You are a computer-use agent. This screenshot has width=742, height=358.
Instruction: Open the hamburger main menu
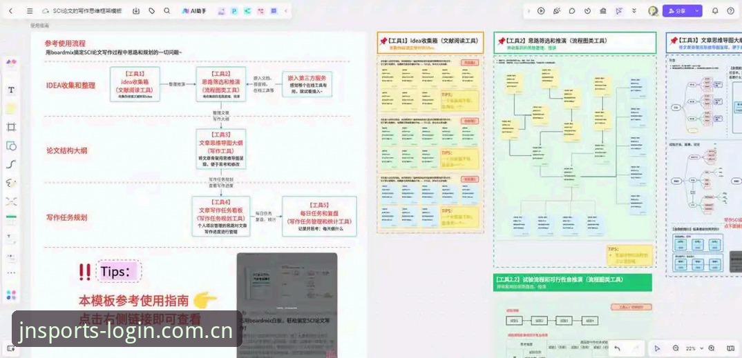click(30, 11)
